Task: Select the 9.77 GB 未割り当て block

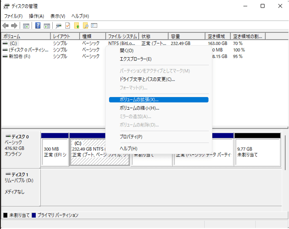Action: tap(257, 150)
